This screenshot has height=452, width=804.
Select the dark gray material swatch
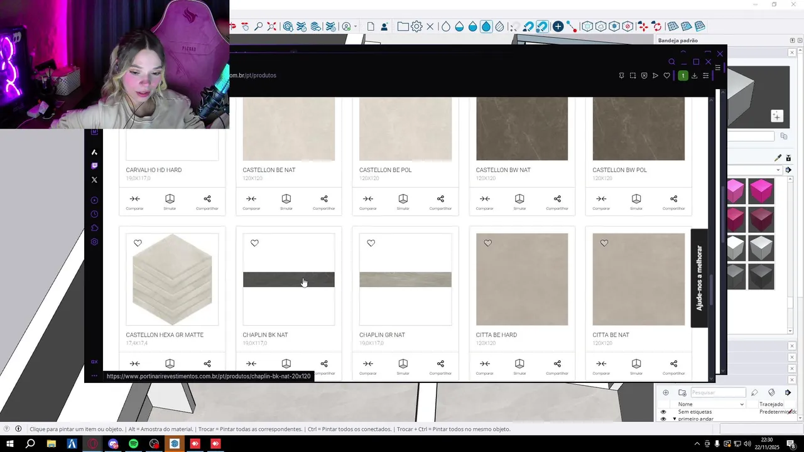pos(761,276)
